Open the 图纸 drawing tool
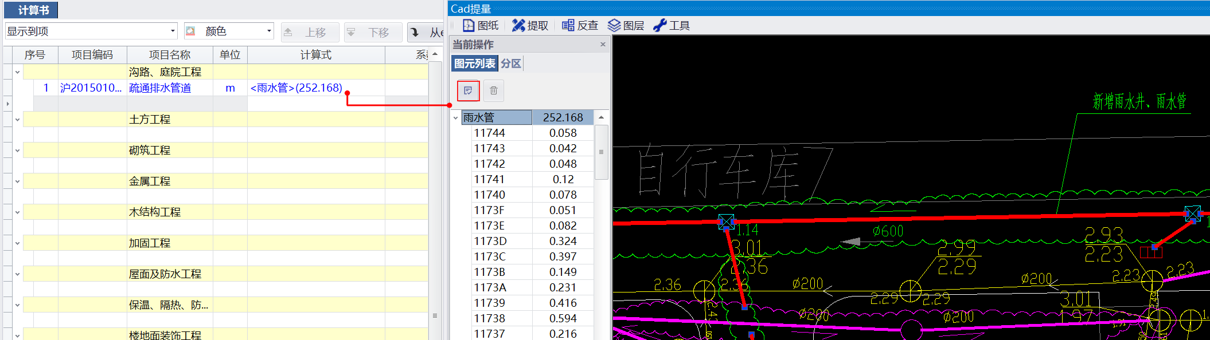The width and height of the screenshot is (1210, 340). pos(481,25)
